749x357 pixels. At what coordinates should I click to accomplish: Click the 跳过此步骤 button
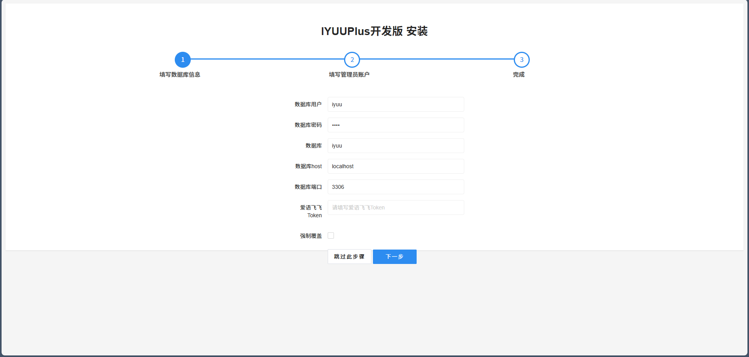pos(349,257)
